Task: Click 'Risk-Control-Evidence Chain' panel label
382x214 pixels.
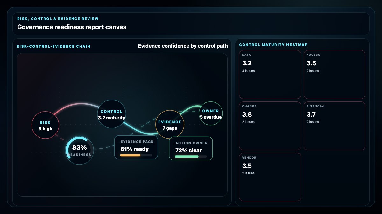Action: click(x=53, y=46)
